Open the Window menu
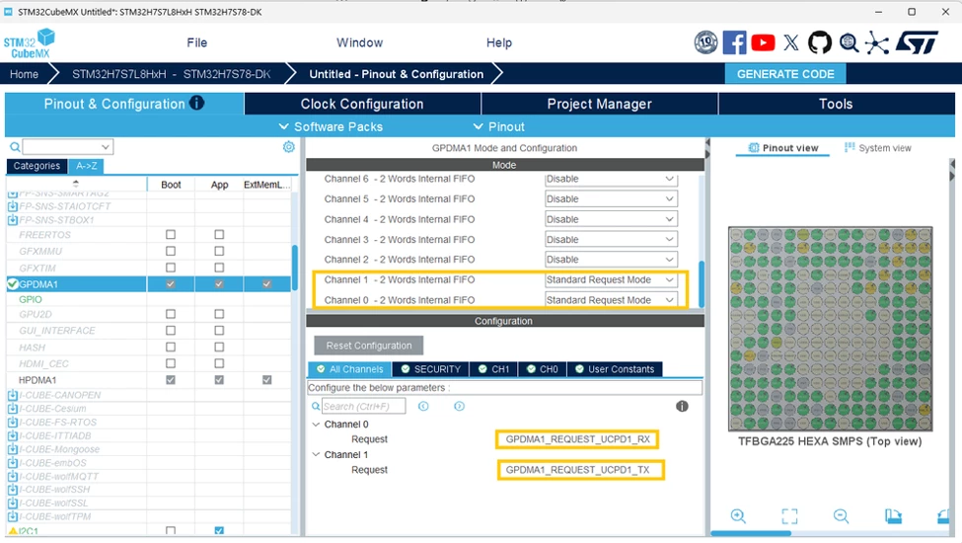The height and width of the screenshot is (543, 962). pyautogui.click(x=359, y=42)
